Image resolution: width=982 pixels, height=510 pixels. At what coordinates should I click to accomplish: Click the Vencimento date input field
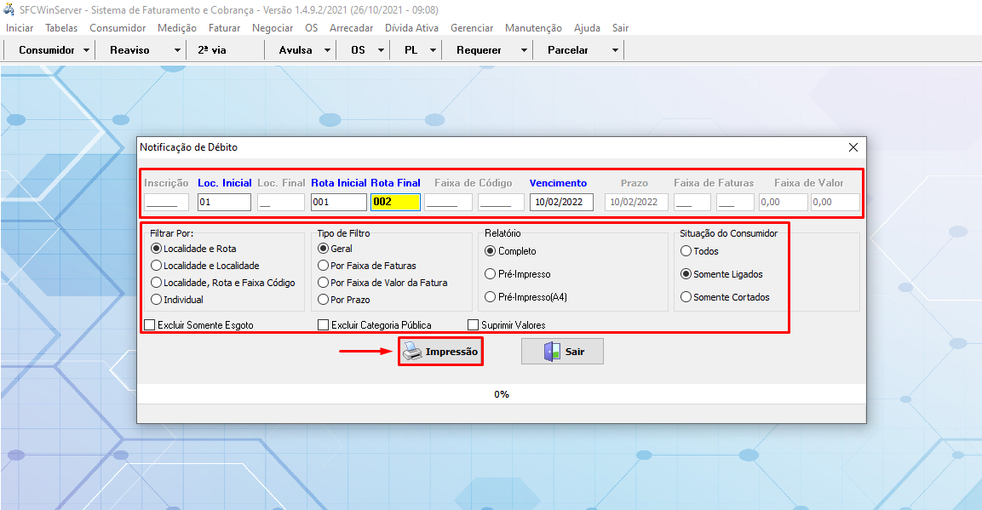[x=561, y=203]
